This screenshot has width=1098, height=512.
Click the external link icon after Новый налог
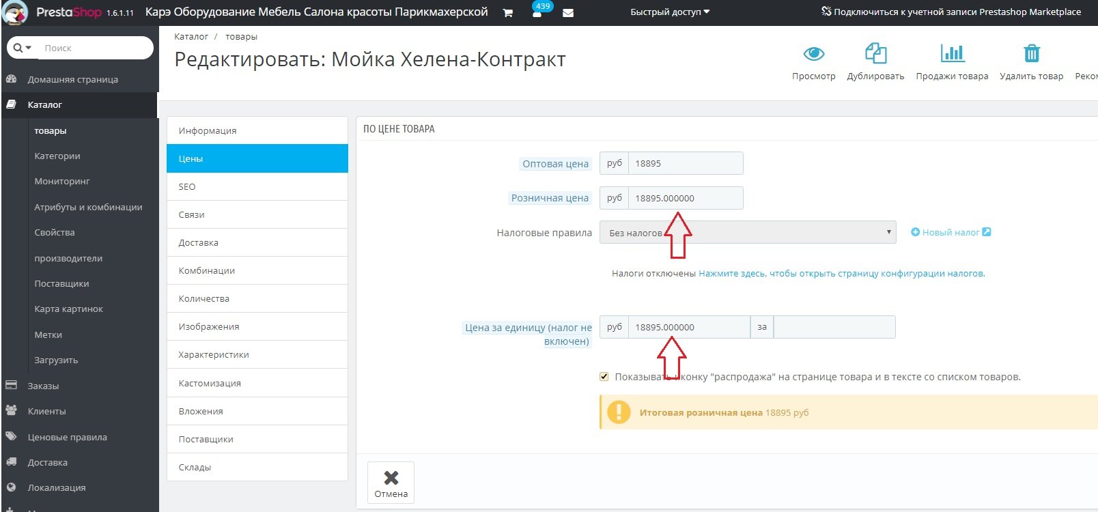coord(987,232)
